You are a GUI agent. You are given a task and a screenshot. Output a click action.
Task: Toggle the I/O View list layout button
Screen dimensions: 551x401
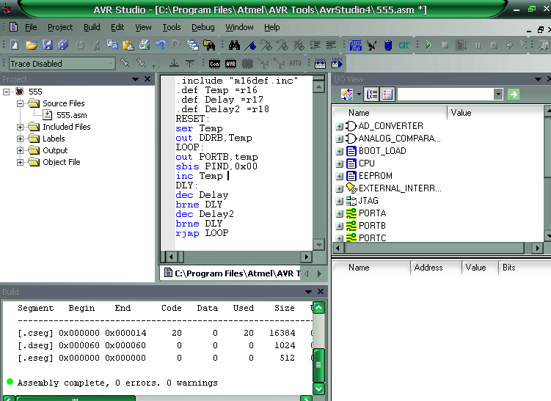tap(387, 94)
